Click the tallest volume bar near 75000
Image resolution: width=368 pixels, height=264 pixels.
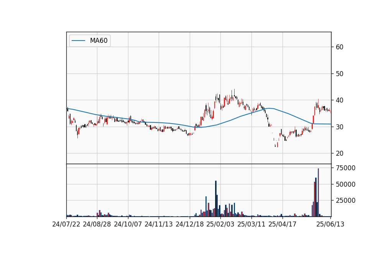click(318, 192)
